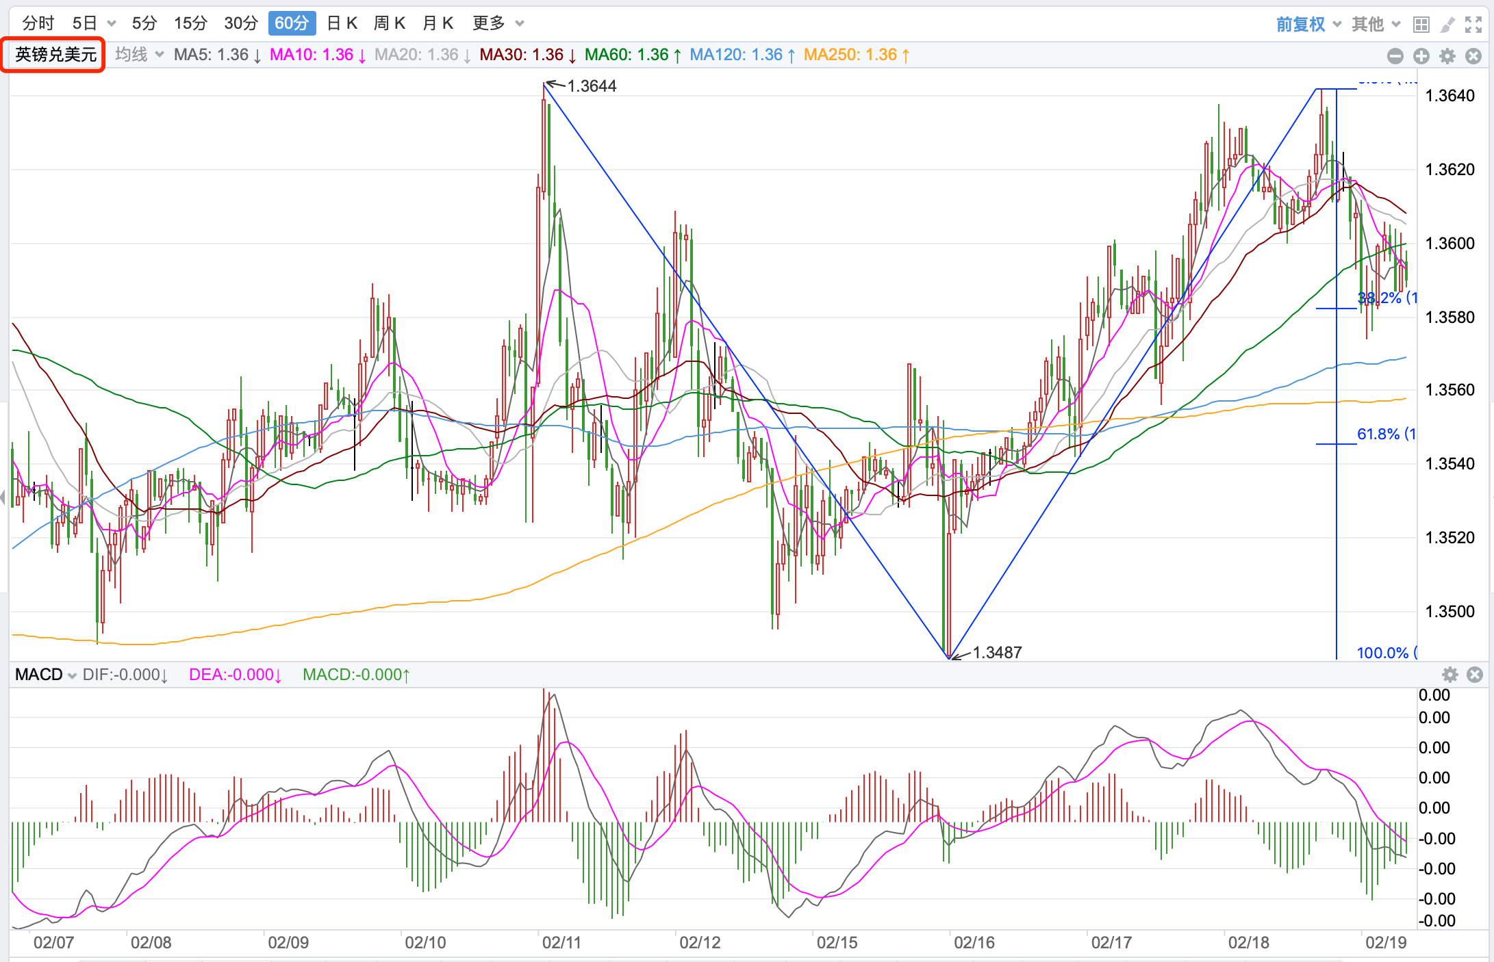Click the 02/16 date on time axis
The height and width of the screenshot is (962, 1494).
[974, 942]
